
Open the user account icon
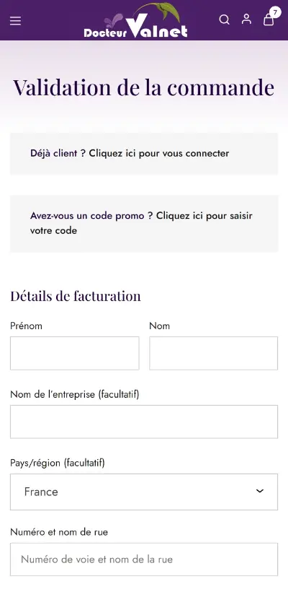tap(246, 19)
